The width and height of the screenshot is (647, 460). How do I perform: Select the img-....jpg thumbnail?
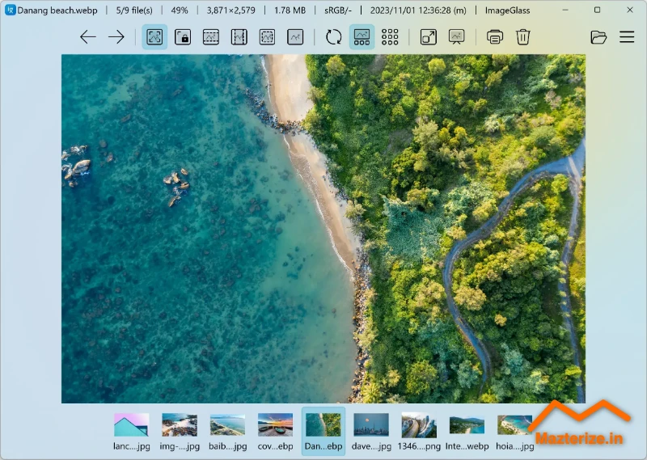[x=180, y=432]
